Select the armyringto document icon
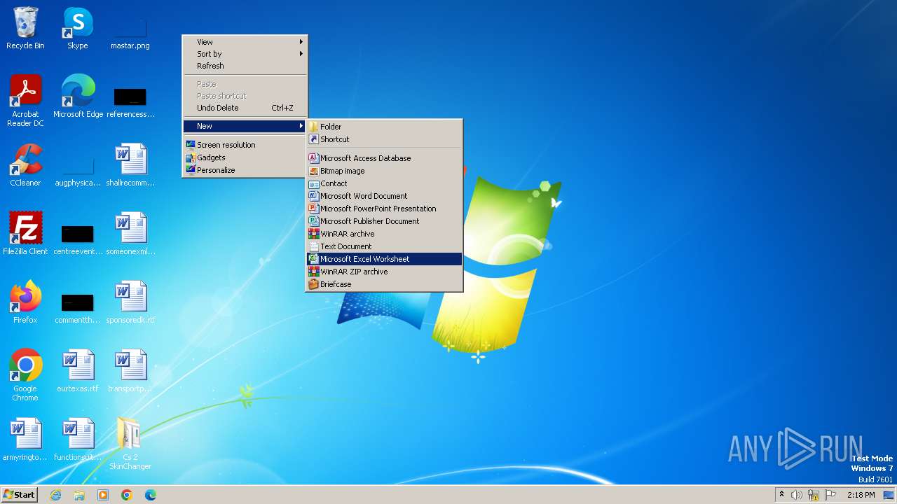 [x=25, y=440]
